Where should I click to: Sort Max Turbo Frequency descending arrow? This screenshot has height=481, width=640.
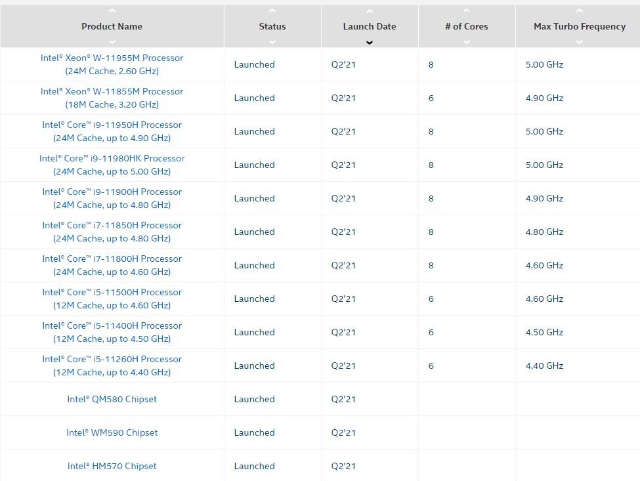click(579, 42)
